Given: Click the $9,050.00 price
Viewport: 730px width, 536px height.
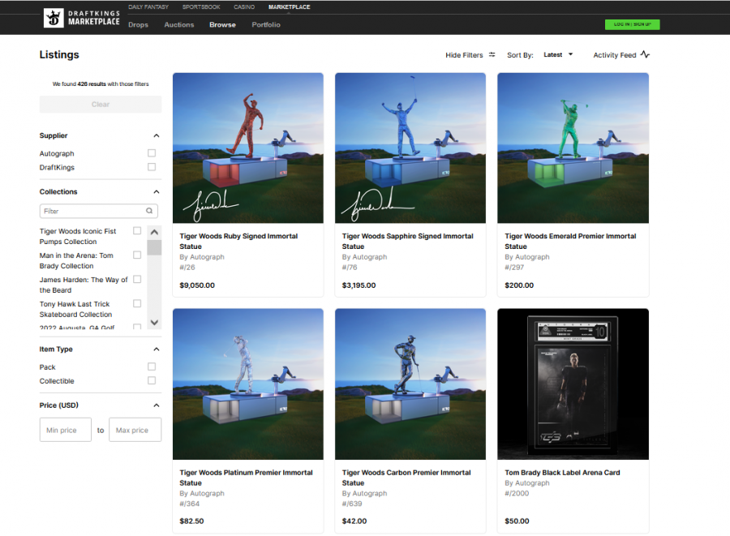Looking at the screenshot, I should pos(197,285).
